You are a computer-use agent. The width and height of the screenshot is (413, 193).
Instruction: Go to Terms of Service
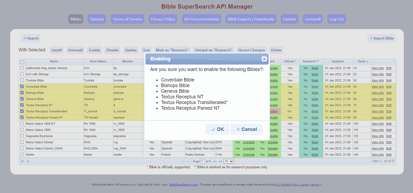point(127,19)
